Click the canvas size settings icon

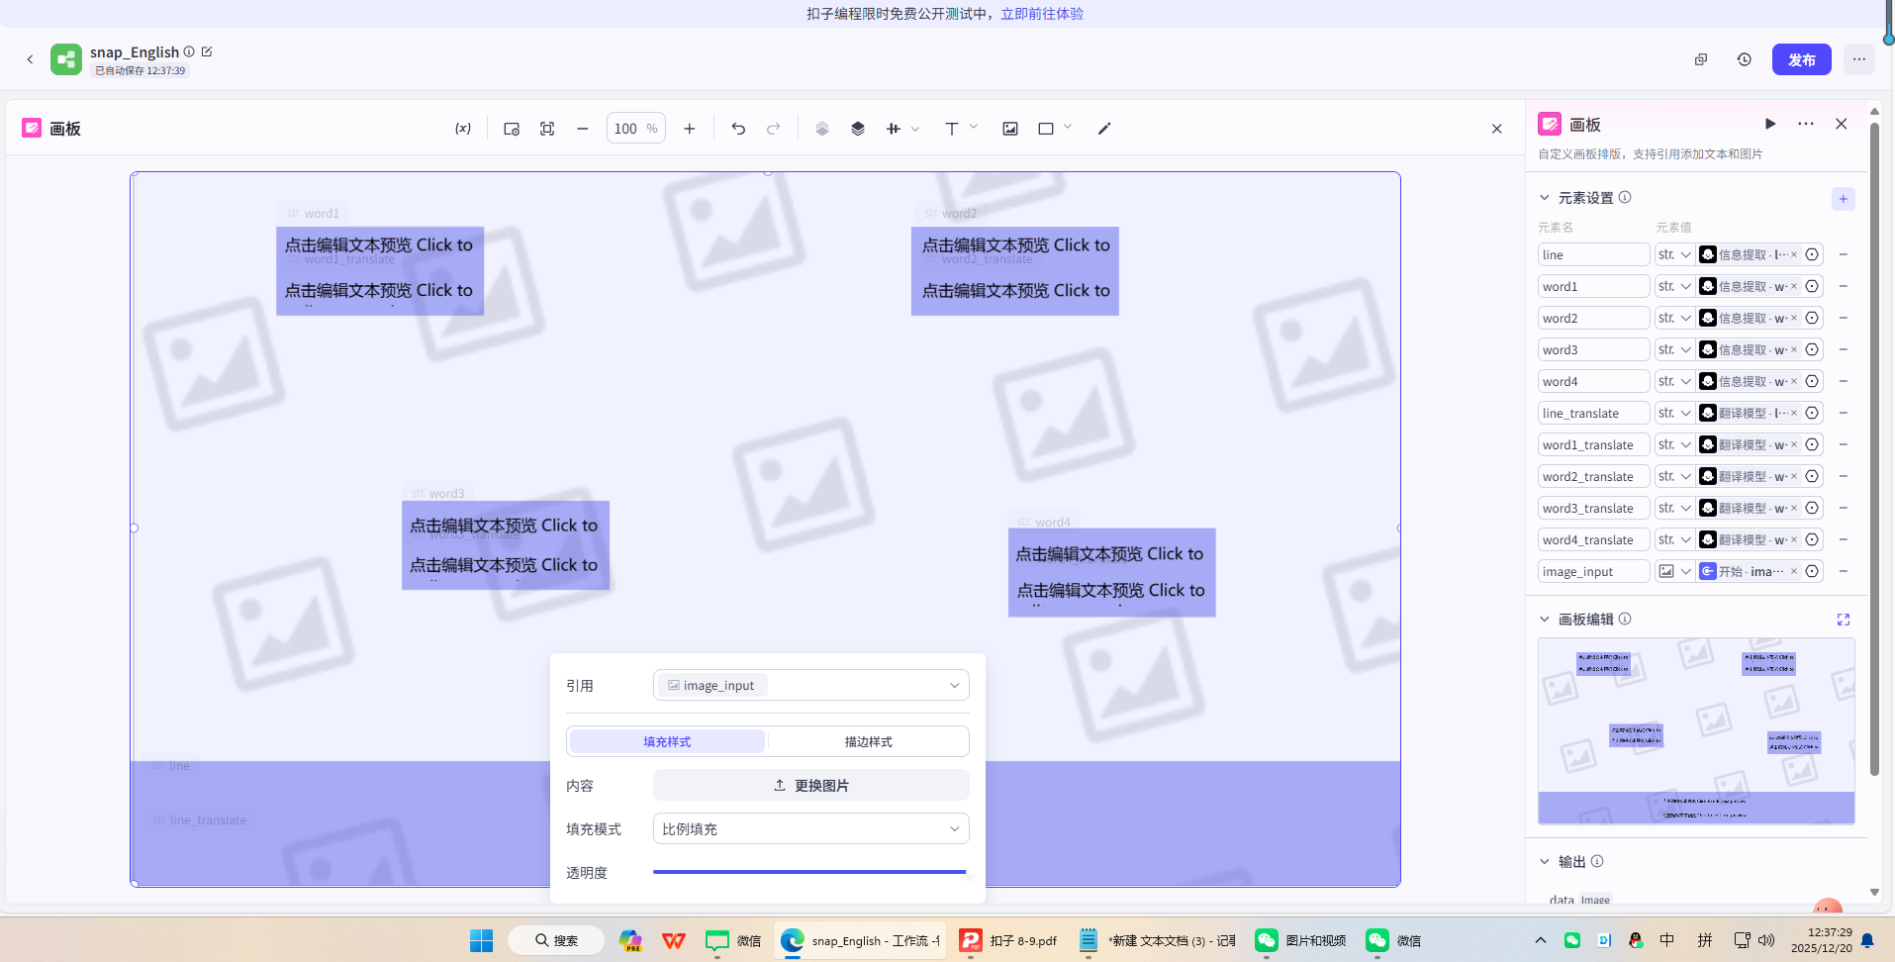click(512, 129)
